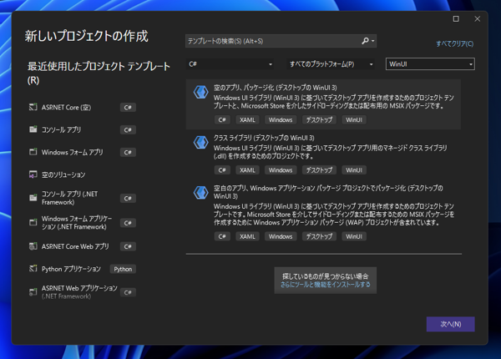The width and height of the screenshot is (501, 359).
Task: Open the すべてのプラットフォーム filter dropdown
Action: [331, 64]
